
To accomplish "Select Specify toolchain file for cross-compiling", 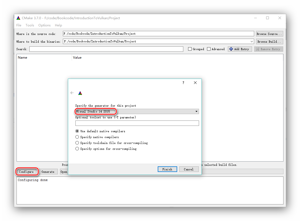I will point(77,143).
